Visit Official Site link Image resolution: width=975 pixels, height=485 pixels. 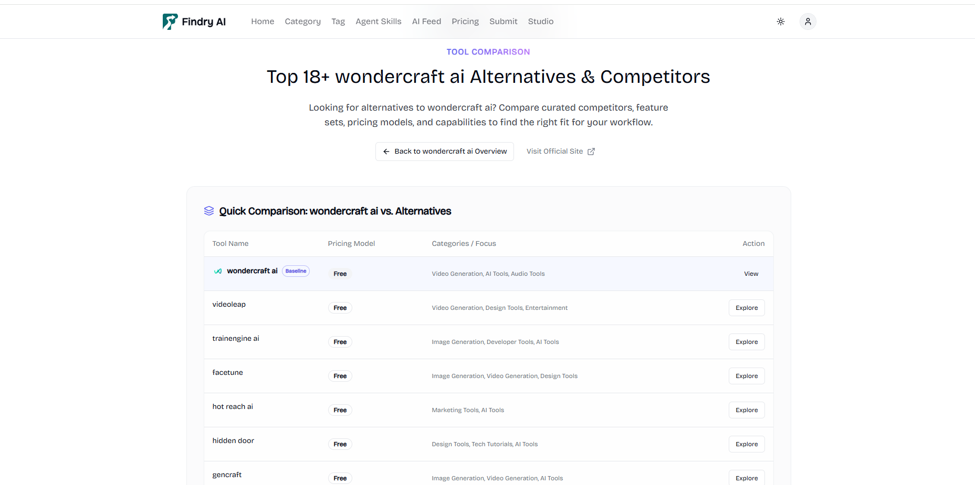tap(561, 152)
